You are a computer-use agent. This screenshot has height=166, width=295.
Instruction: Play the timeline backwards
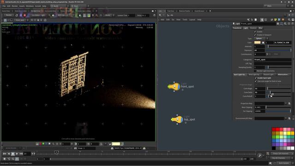click(9, 154)
